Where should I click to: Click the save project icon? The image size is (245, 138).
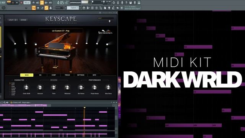point(131,3)
